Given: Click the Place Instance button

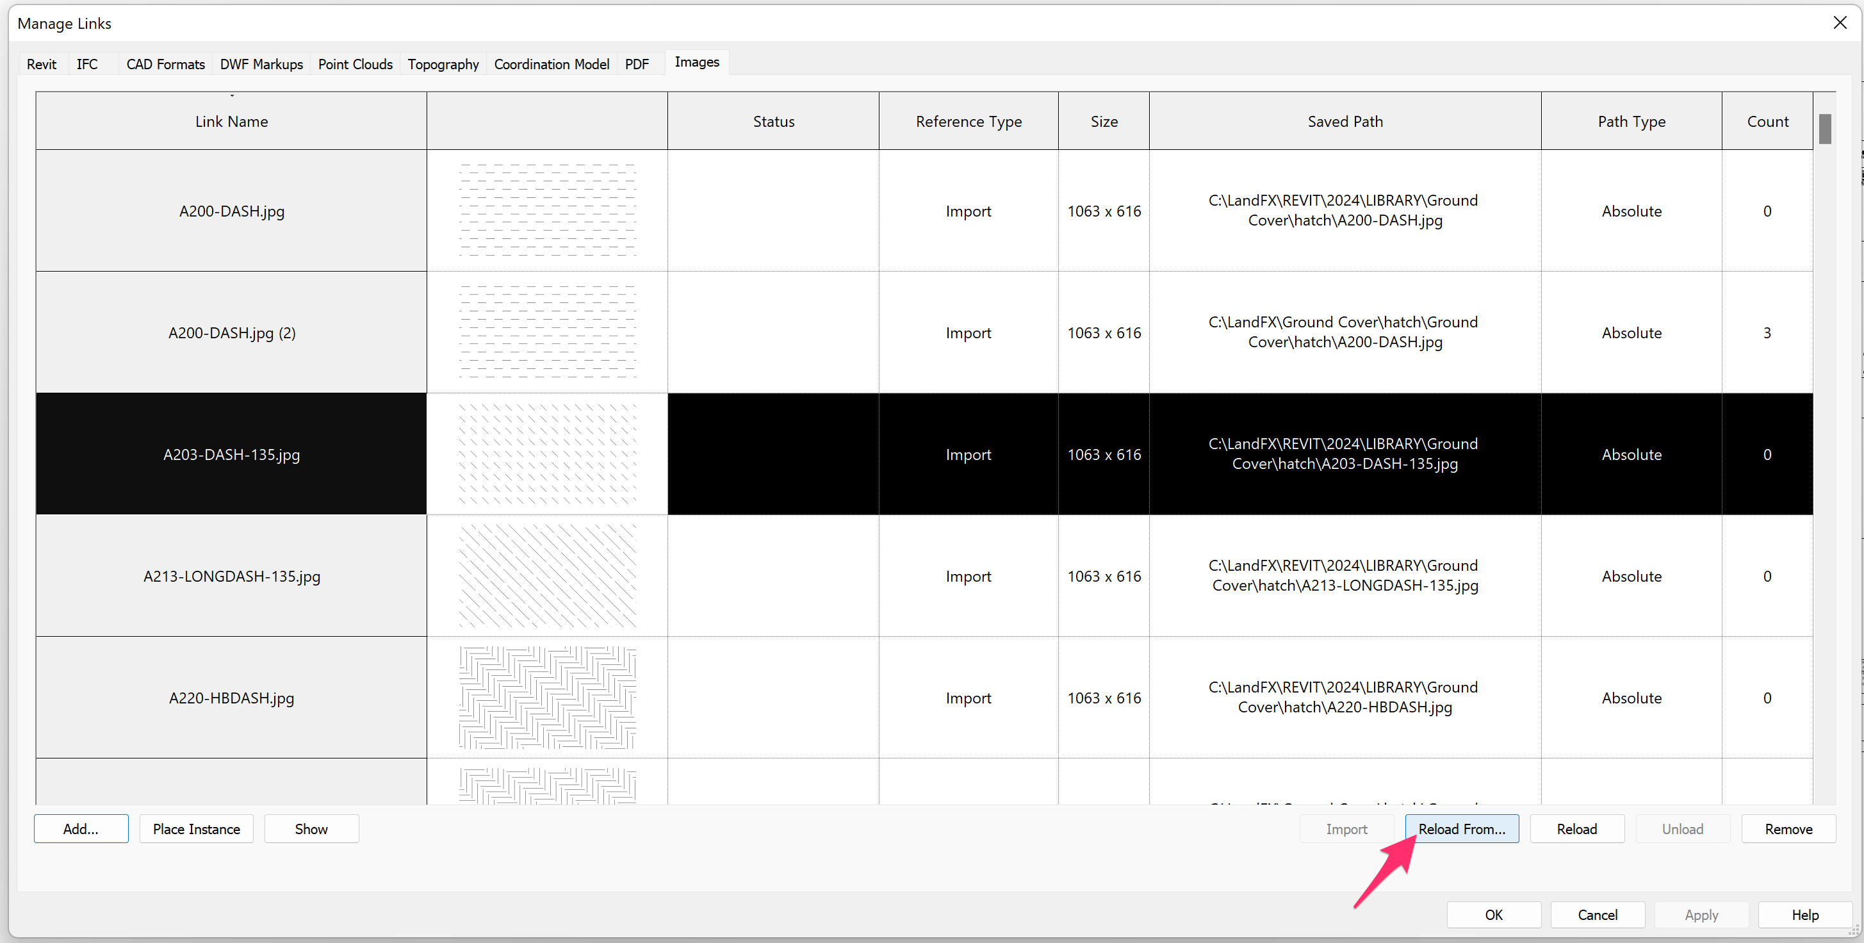Looking at the screenshot, I should click(196, 829).
